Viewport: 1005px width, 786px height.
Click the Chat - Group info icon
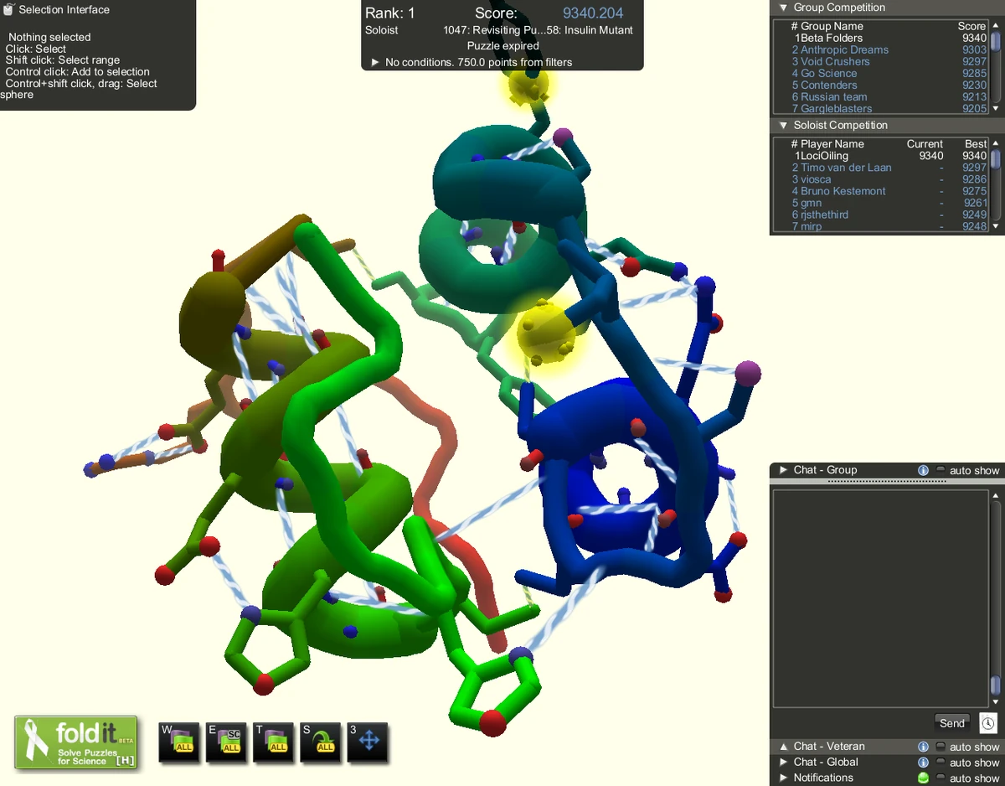(923, 470)
